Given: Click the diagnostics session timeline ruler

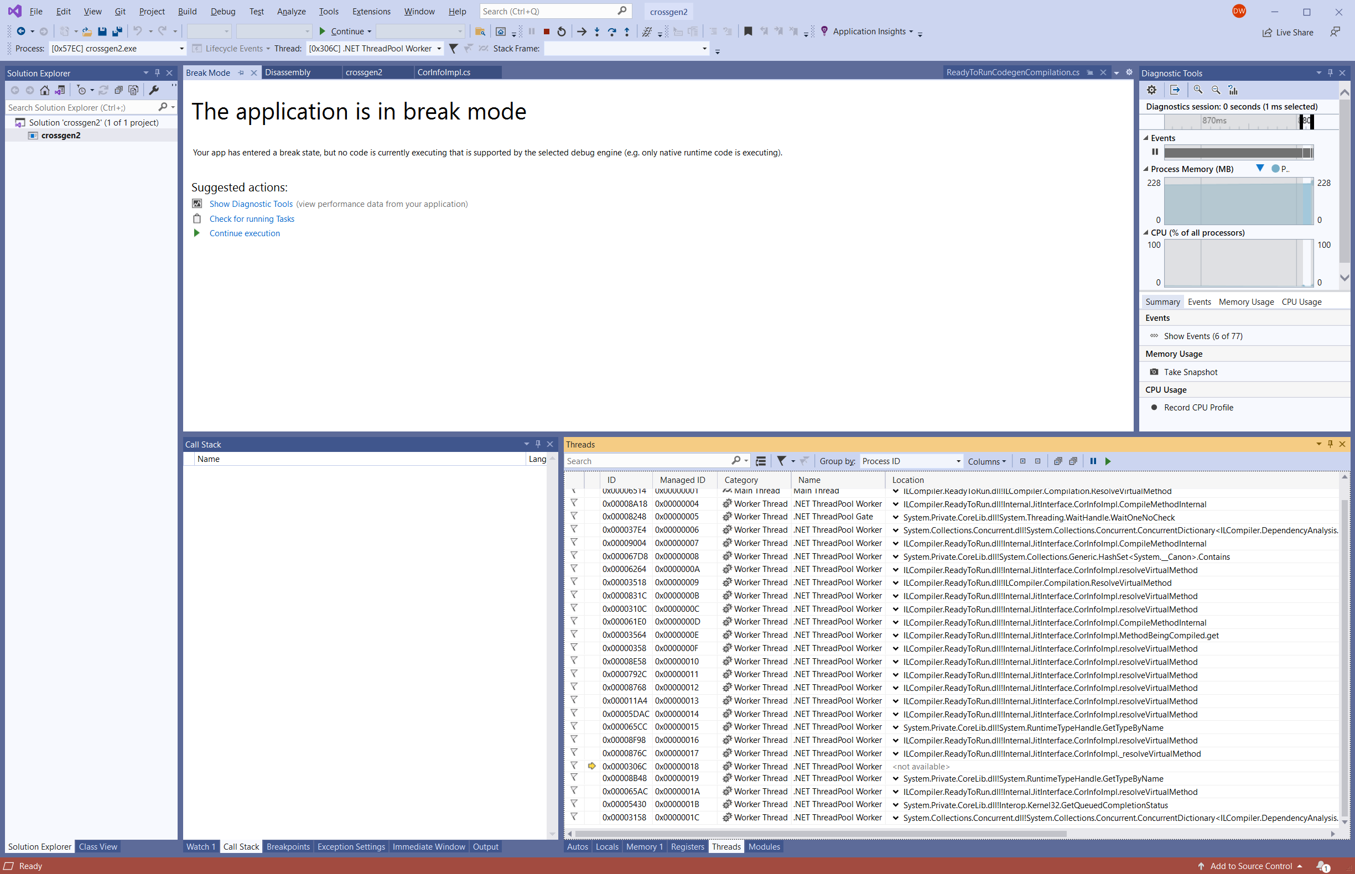Looking at the screenshot, I should click(x=1238, y=122).
